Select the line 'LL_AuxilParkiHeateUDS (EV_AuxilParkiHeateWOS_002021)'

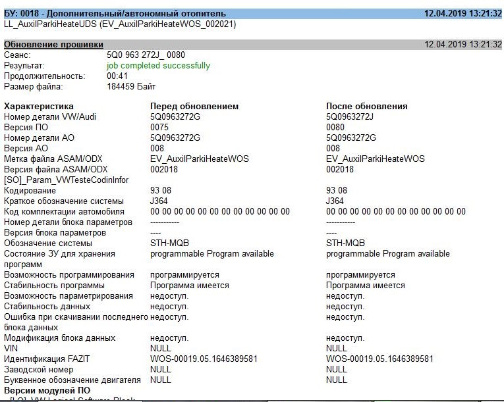click(120, 24)
